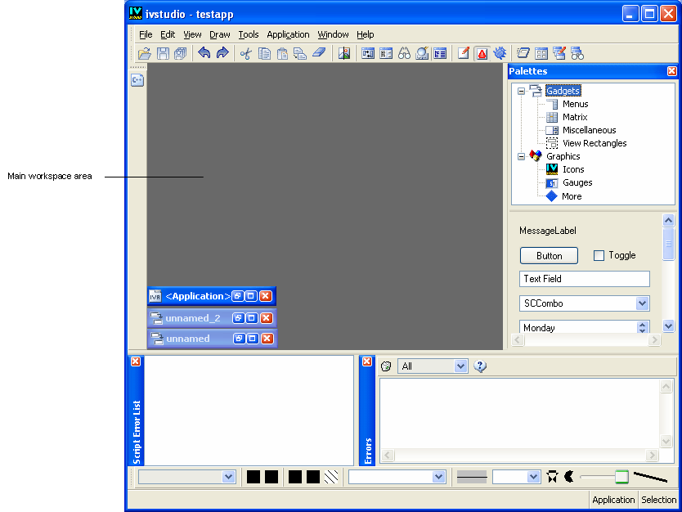682x512 pixels.
Task: Click the red warning triangle toolbar icon
Action: click(482, 54)
